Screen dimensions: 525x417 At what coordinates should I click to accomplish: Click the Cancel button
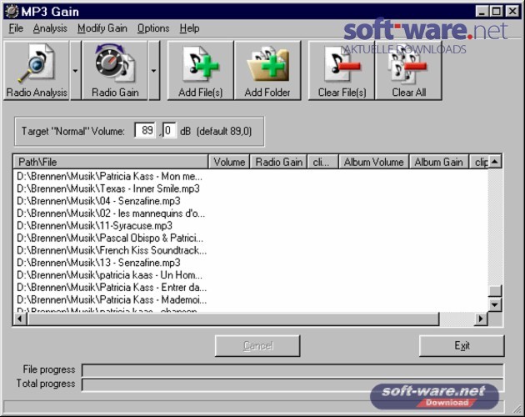coord(257,345)
